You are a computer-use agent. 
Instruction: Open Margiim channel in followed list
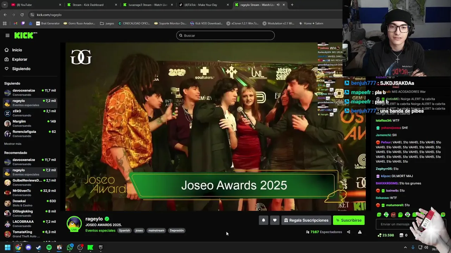point(30,123)
